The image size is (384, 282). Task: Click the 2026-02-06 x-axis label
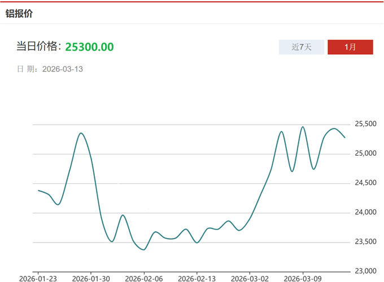click(144, 278)
